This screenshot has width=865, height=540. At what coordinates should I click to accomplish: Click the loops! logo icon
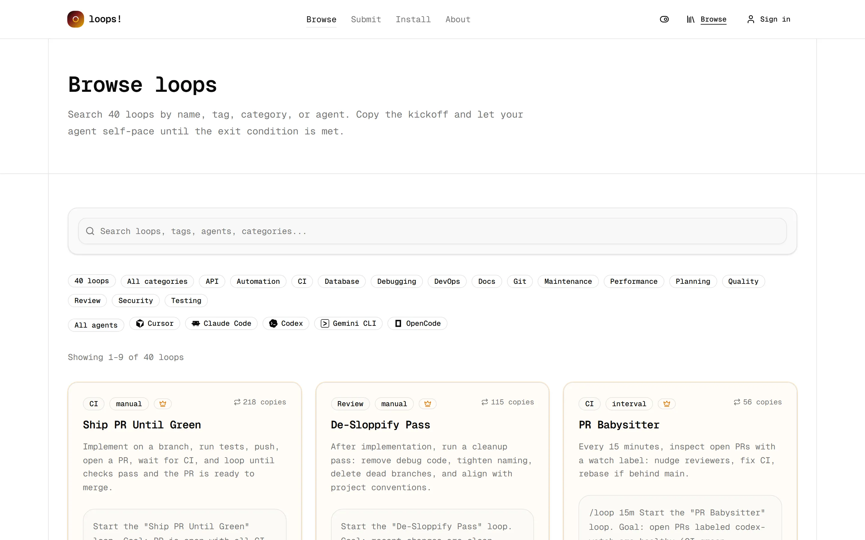[75, 19]
